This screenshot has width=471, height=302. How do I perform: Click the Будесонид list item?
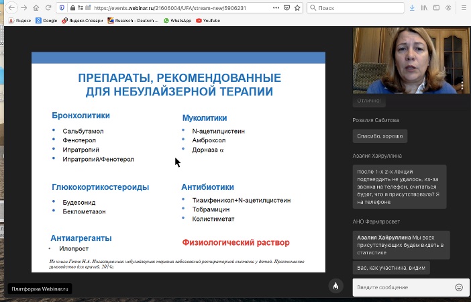click(79, 202)
